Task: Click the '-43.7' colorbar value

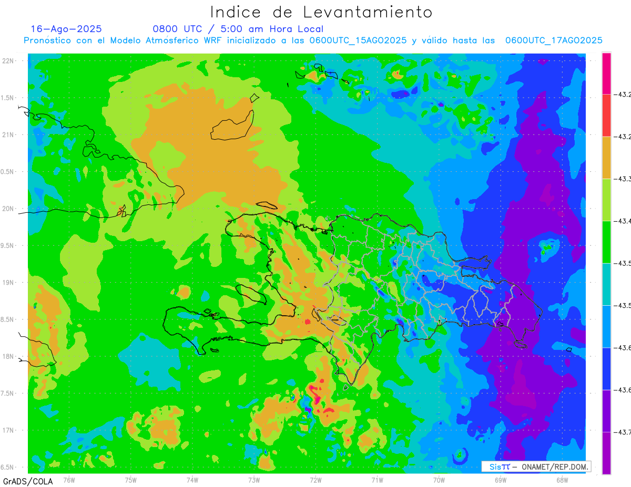Action: pyautogui.click(x=623, y=432)
